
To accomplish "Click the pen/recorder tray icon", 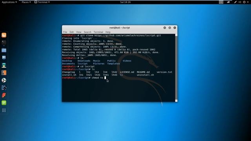I will pyautogui.click(x=235, y=2).
